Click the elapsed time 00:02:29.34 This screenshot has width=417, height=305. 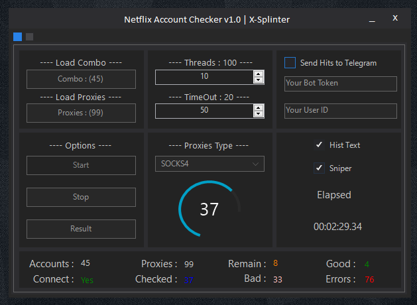click(337, 227)
